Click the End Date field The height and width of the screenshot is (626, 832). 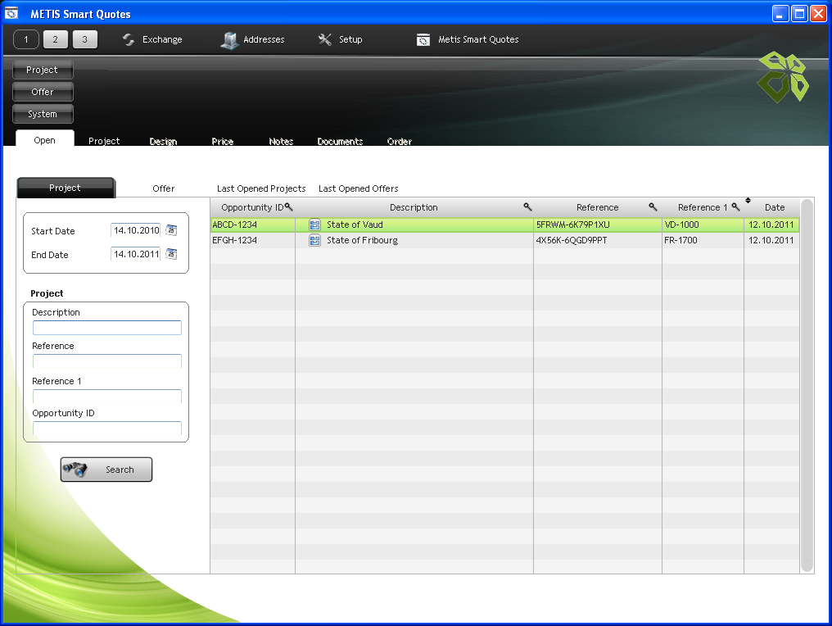(x=136, y=254)
